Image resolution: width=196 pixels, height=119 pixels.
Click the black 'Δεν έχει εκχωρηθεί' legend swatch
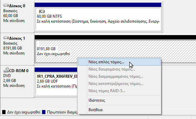pyautogui.click(x=4, y=112)
